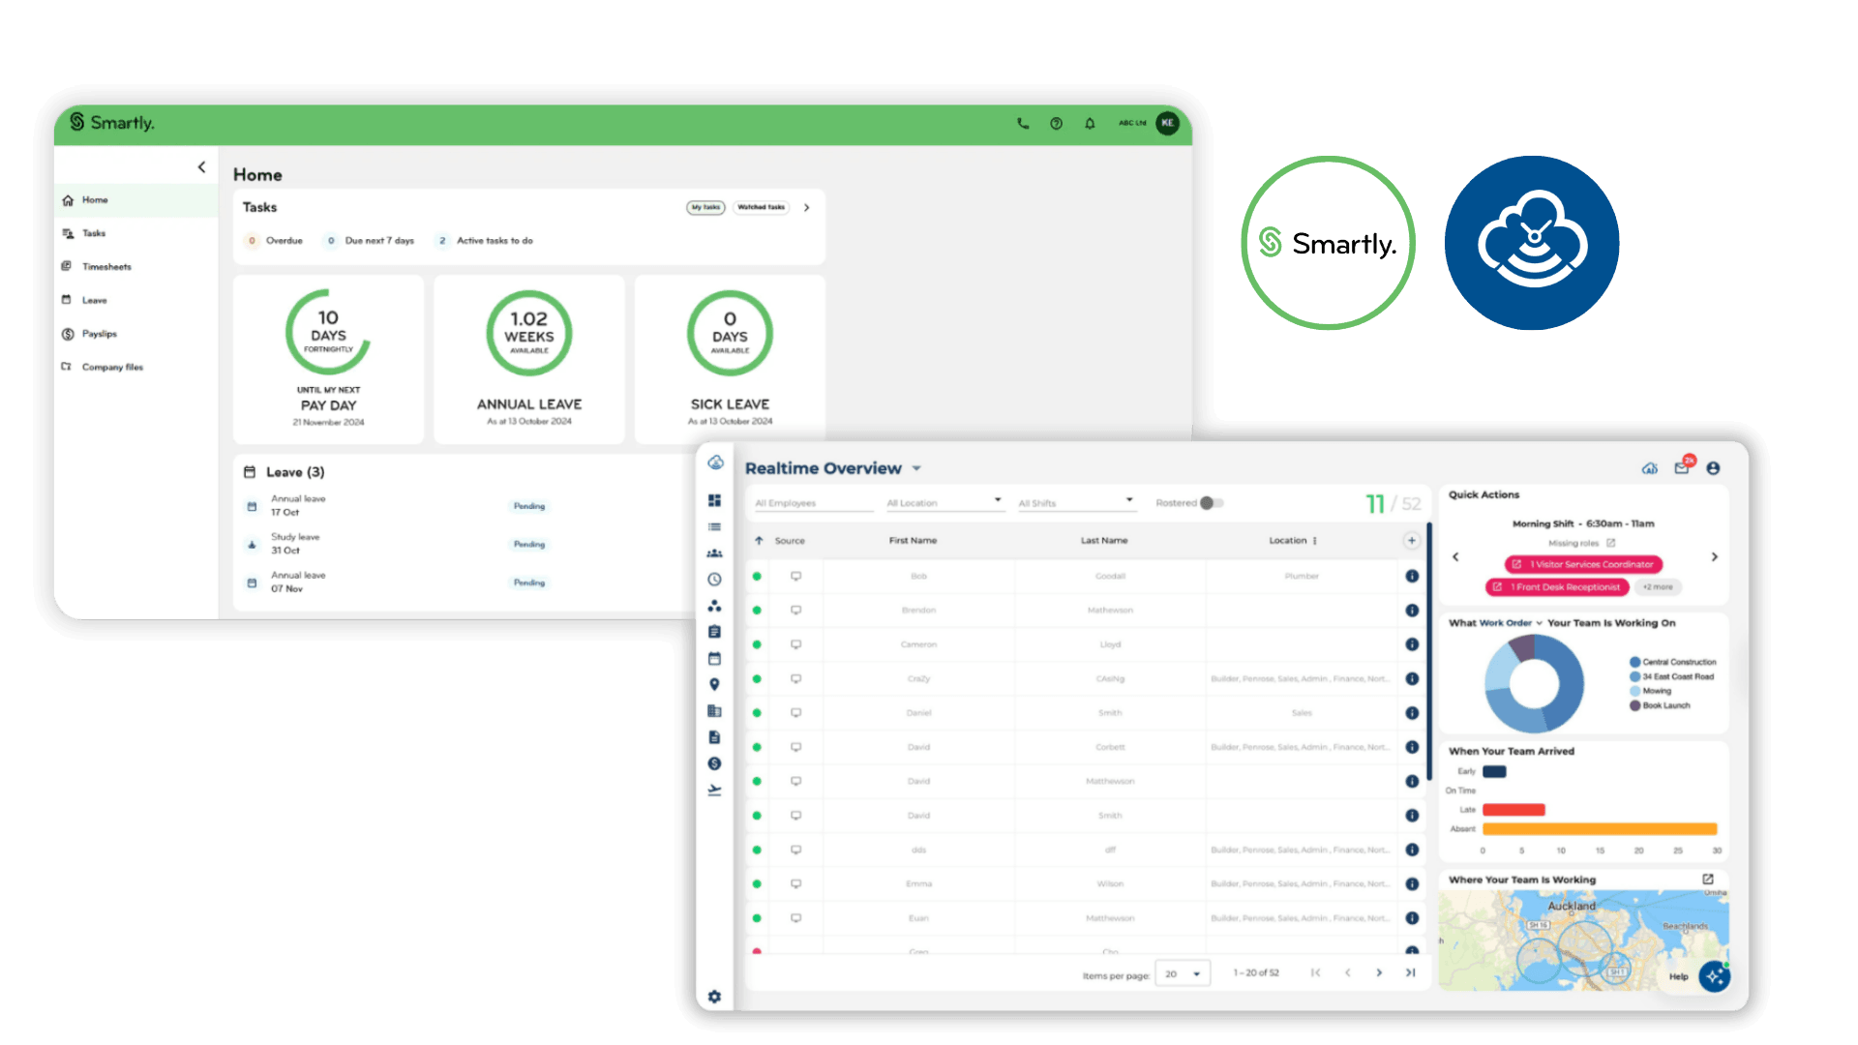Viewport: 1858px width, 1045px height.
Task: Sort by the Source column arrow
Action: pos(759,541)
